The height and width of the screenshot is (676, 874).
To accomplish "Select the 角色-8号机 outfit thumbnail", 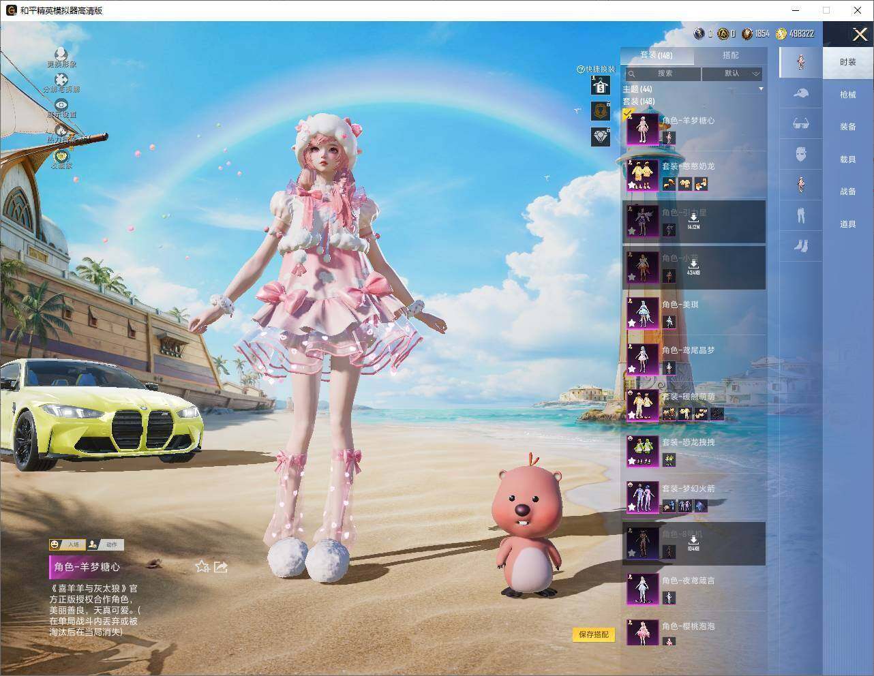I will [642, 543].
